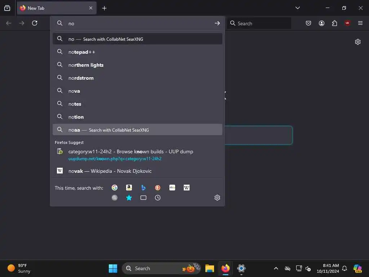
Task: Click the Go arrow in the address bar
Action: pyautogui.click(x=217, y=23)
